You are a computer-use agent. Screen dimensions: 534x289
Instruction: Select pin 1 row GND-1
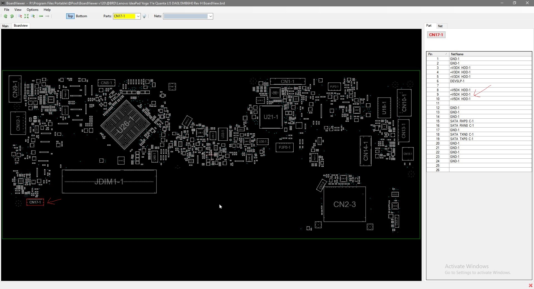point(479,59)
